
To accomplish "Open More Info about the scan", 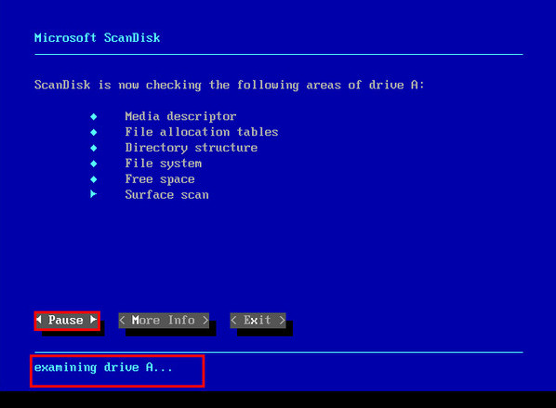I will [164, 321].
